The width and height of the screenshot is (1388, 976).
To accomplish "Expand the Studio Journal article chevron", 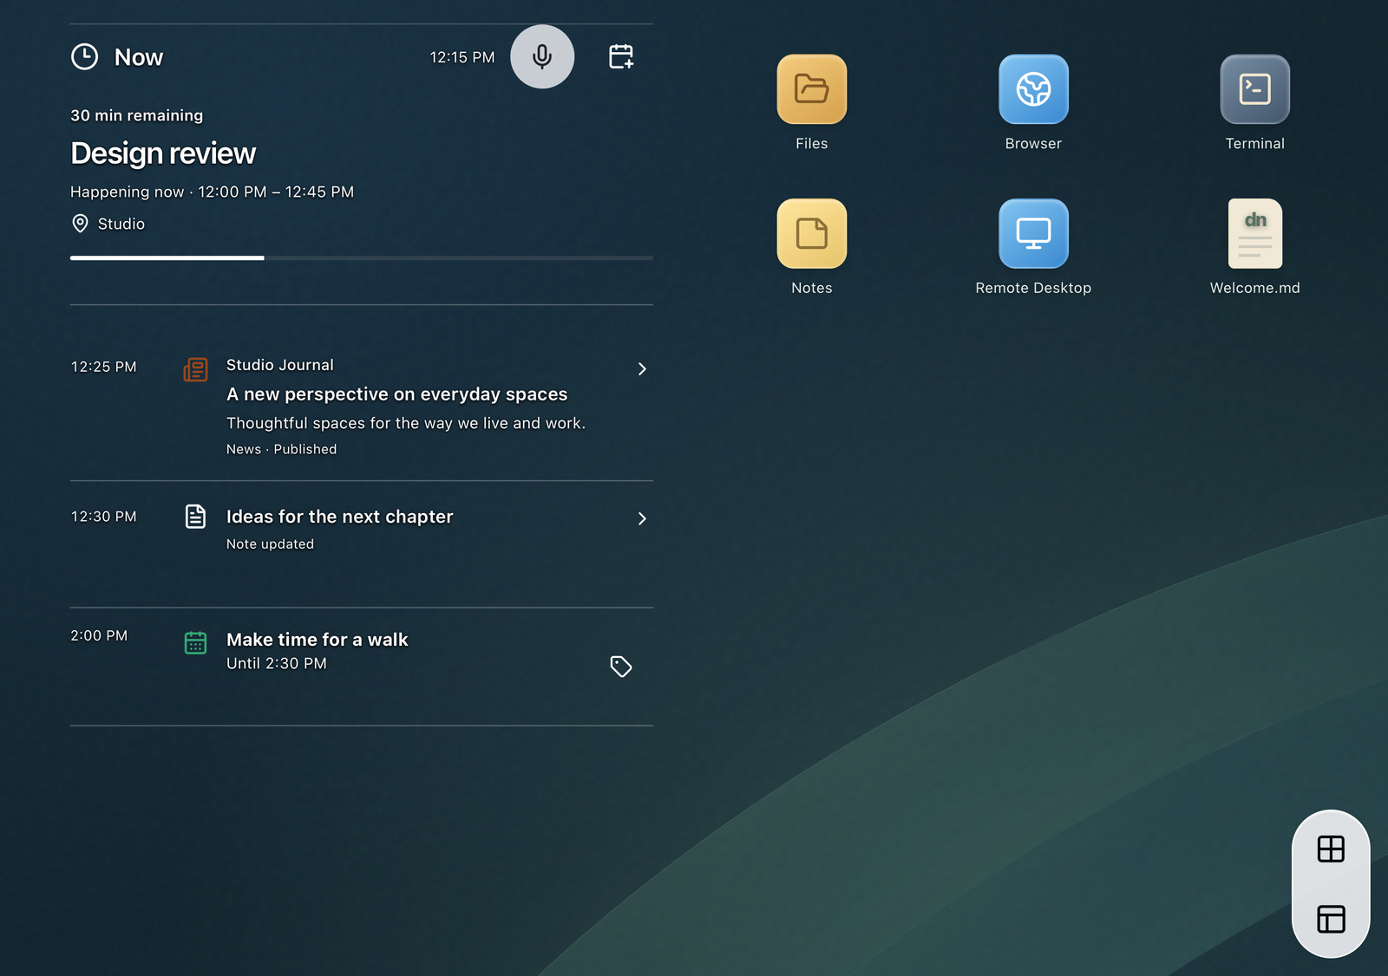I will [x=642, y=369].
